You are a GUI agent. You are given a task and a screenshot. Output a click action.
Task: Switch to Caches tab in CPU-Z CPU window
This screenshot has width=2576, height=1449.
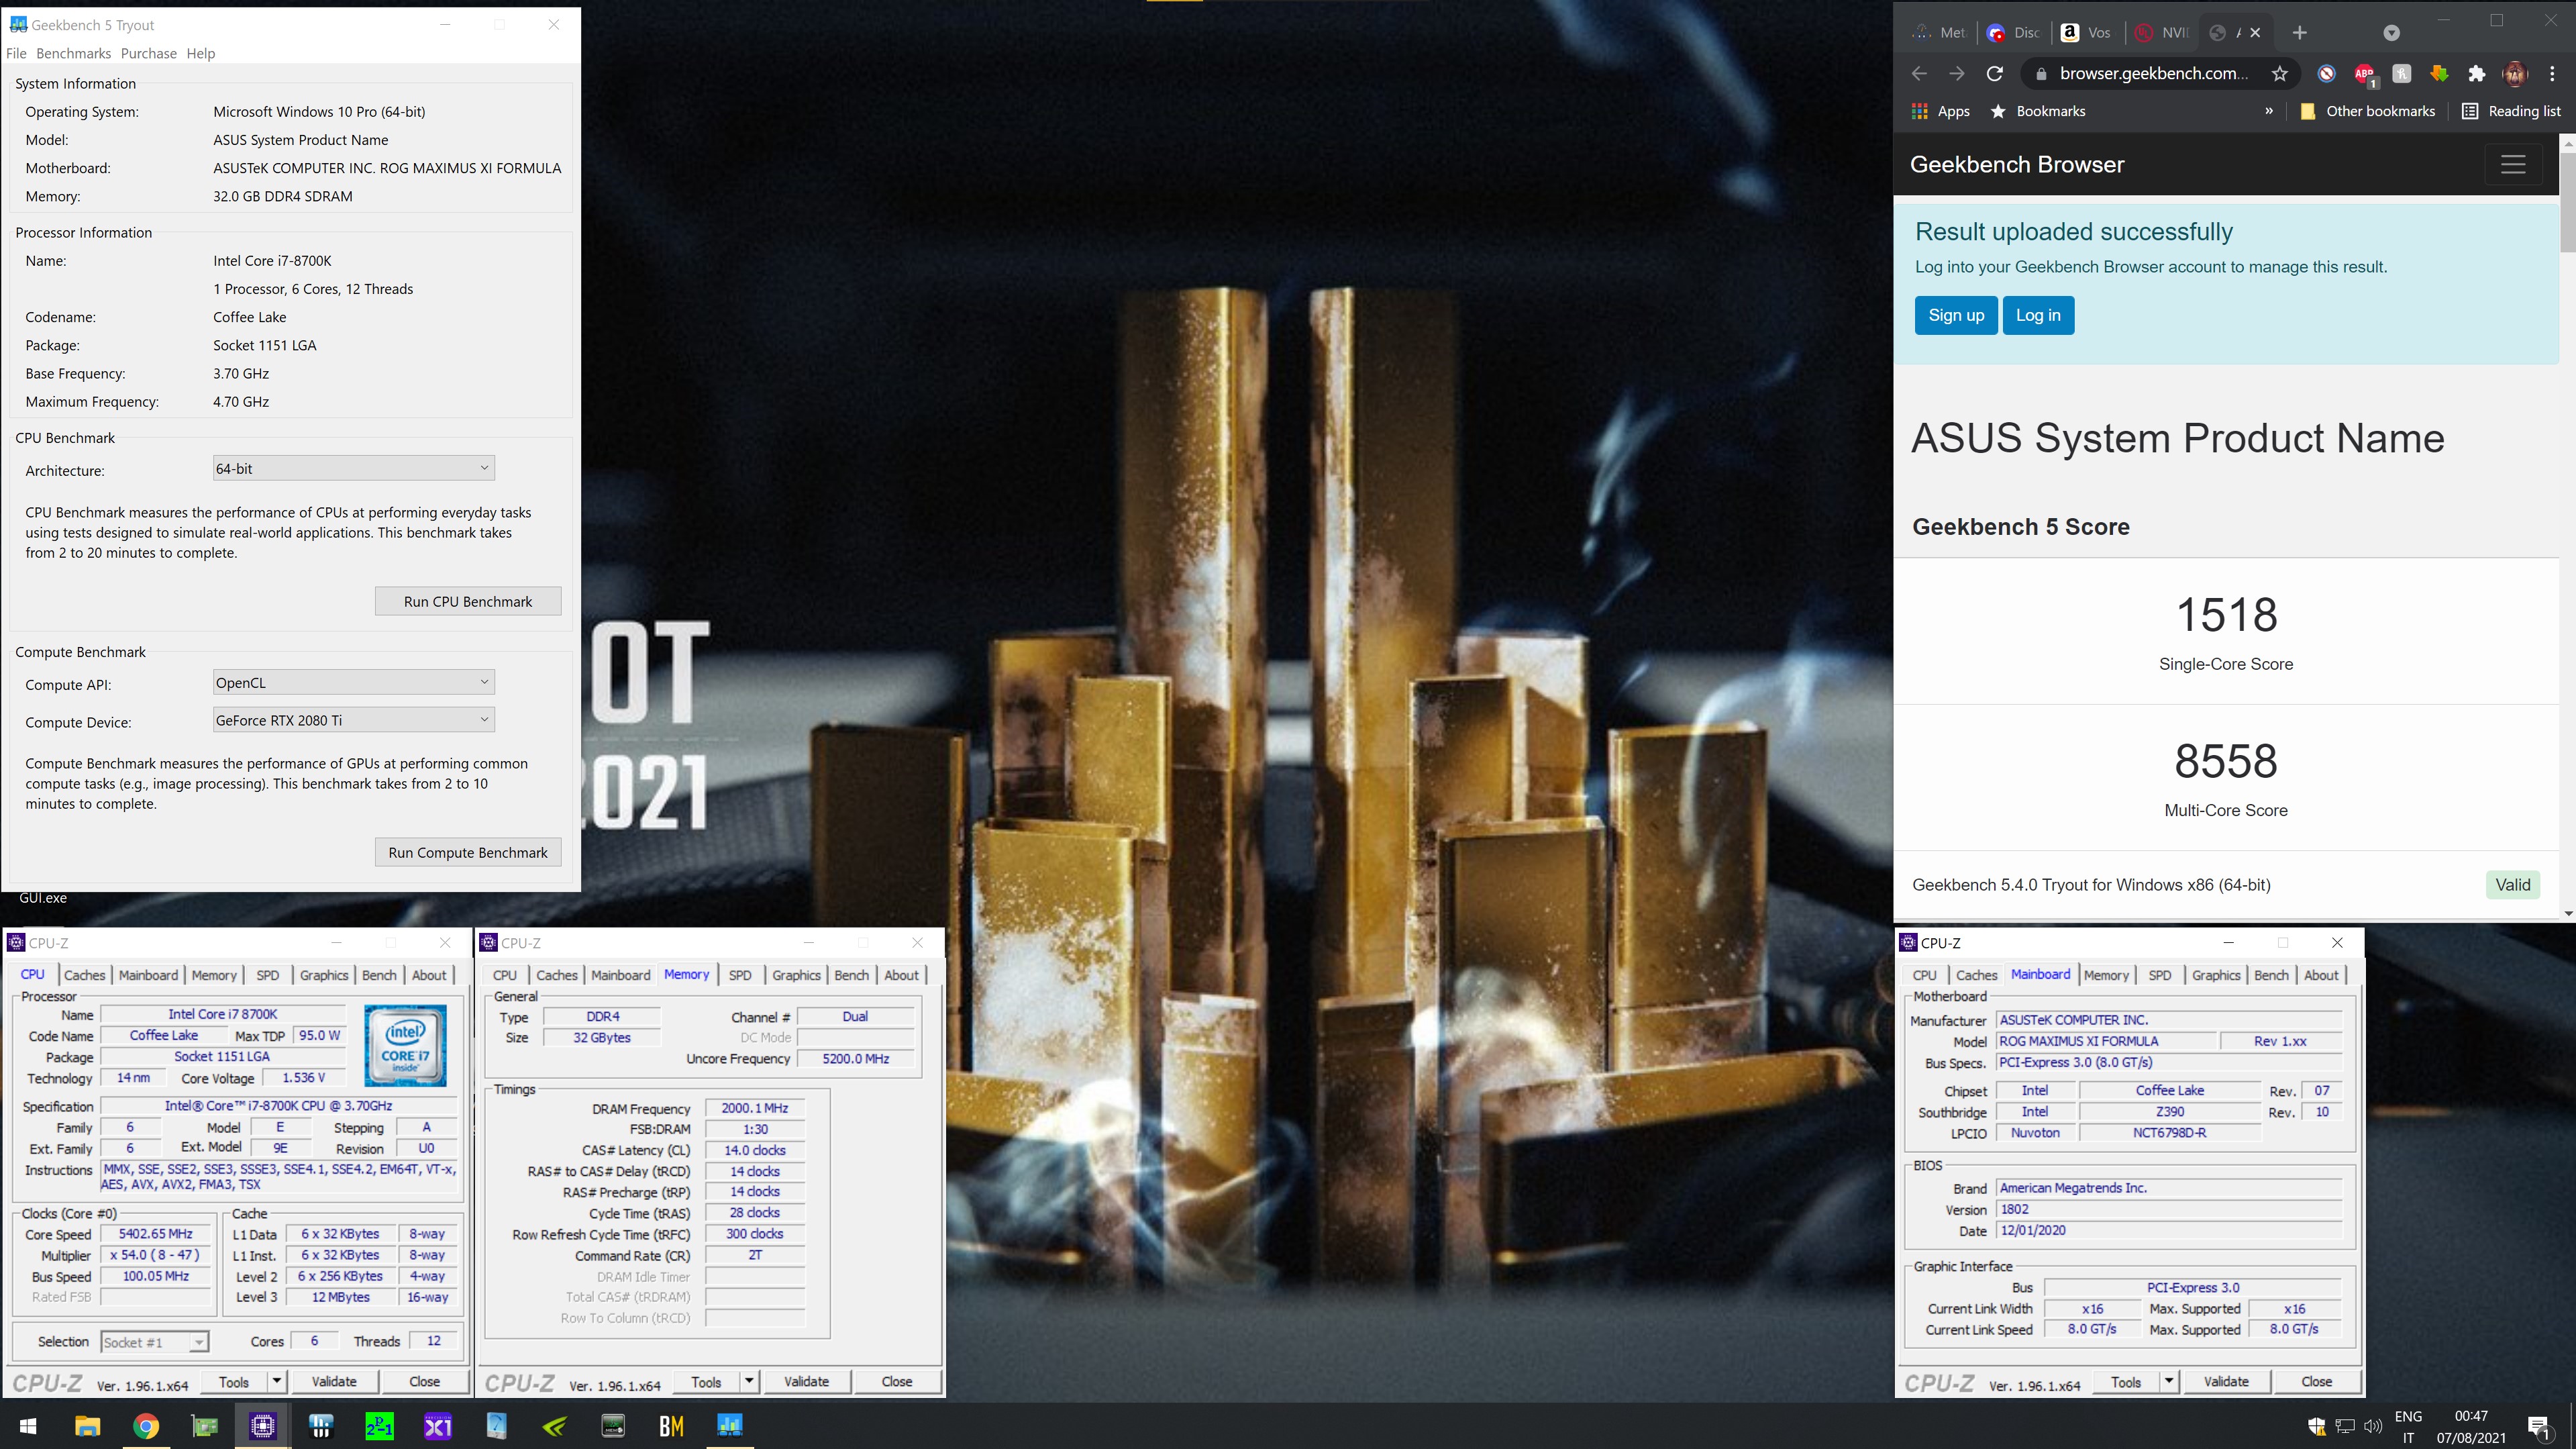(x=85, y=975)
